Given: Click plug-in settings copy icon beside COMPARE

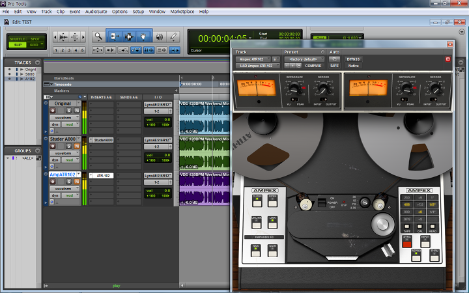Looking at the screenshot, I should pos(298,66).
